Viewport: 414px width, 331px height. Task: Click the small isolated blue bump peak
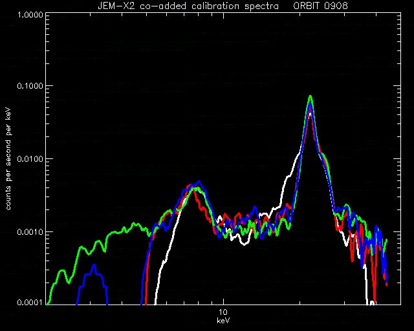coord(94,265)
